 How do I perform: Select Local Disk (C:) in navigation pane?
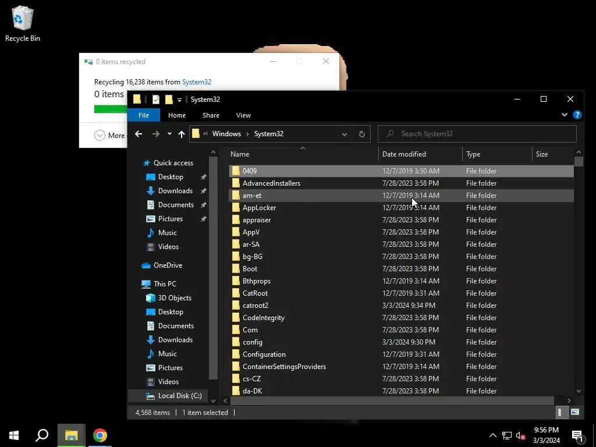pyautogui.click(x=180, y=396)
